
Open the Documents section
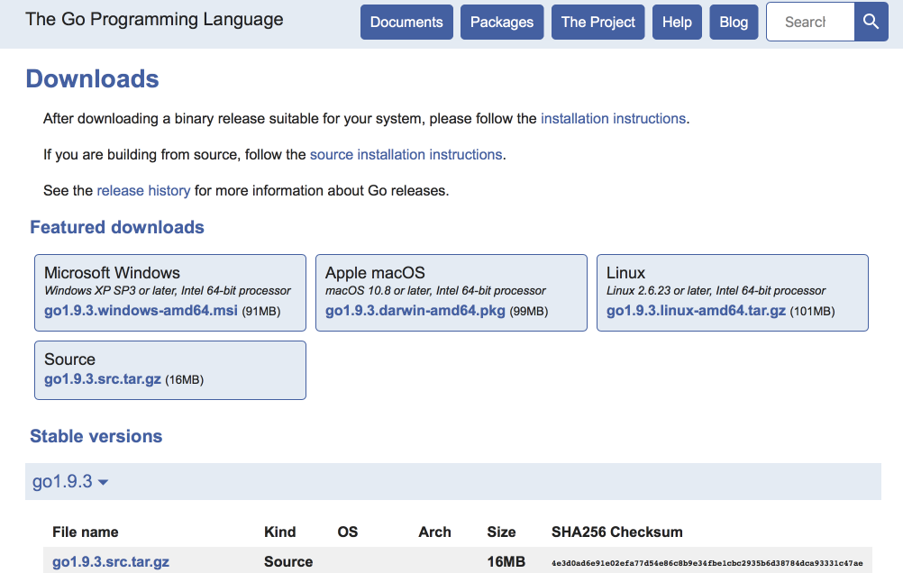tap(406, 22)
